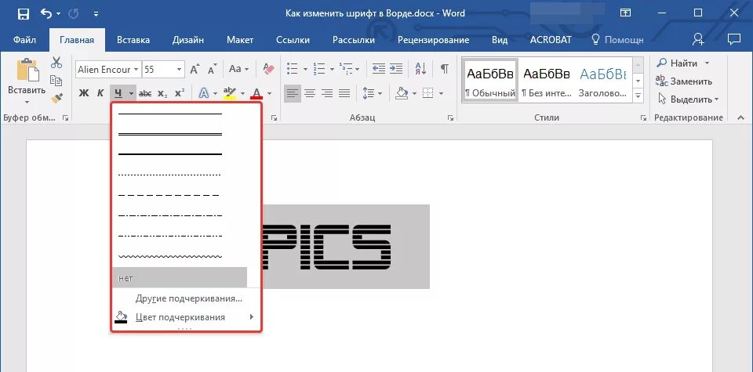Apply the yellow text highlight color
753x372 pixels.
click(x=230, y=93)
